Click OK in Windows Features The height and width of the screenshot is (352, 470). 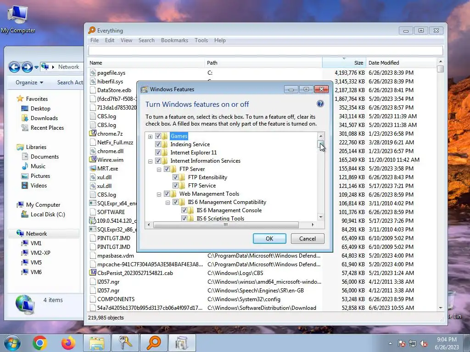point(269,238)
